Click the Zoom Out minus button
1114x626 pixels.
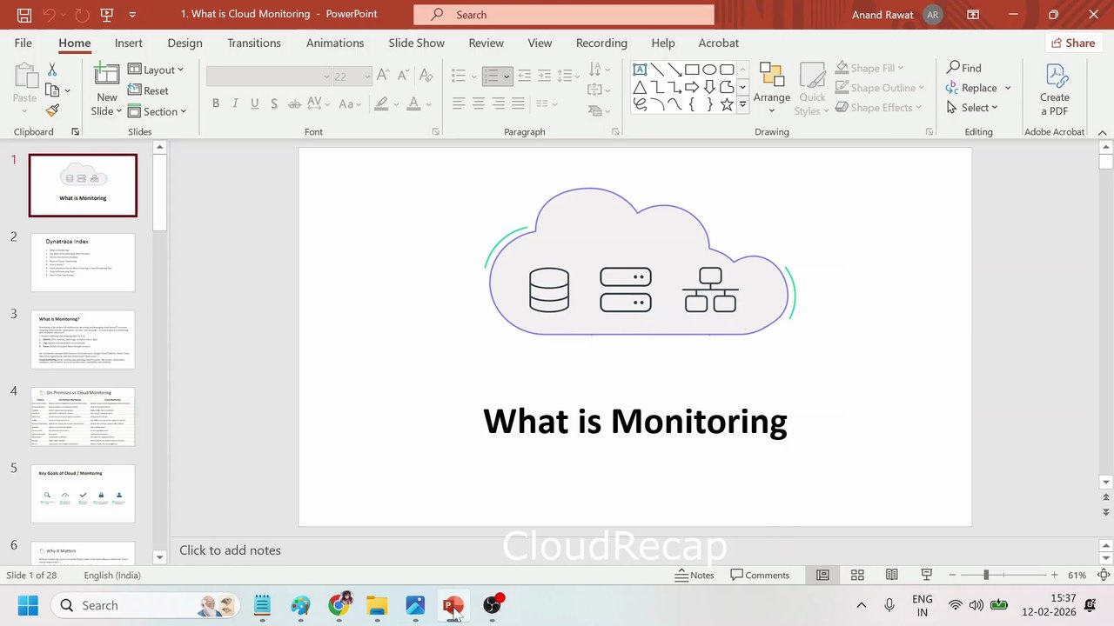point(952,575)
